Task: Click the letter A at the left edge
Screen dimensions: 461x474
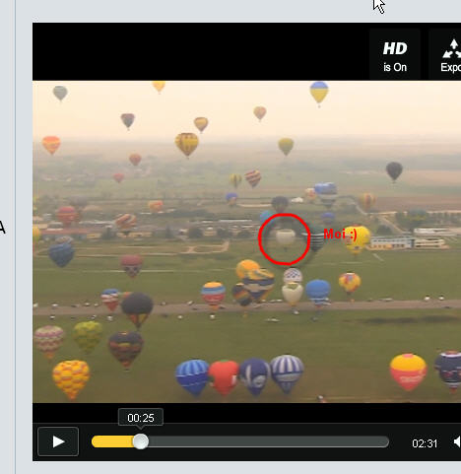Action: click(2, 228)
